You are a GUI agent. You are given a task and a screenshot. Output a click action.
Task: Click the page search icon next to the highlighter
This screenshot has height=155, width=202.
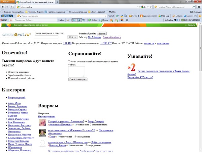126,16
